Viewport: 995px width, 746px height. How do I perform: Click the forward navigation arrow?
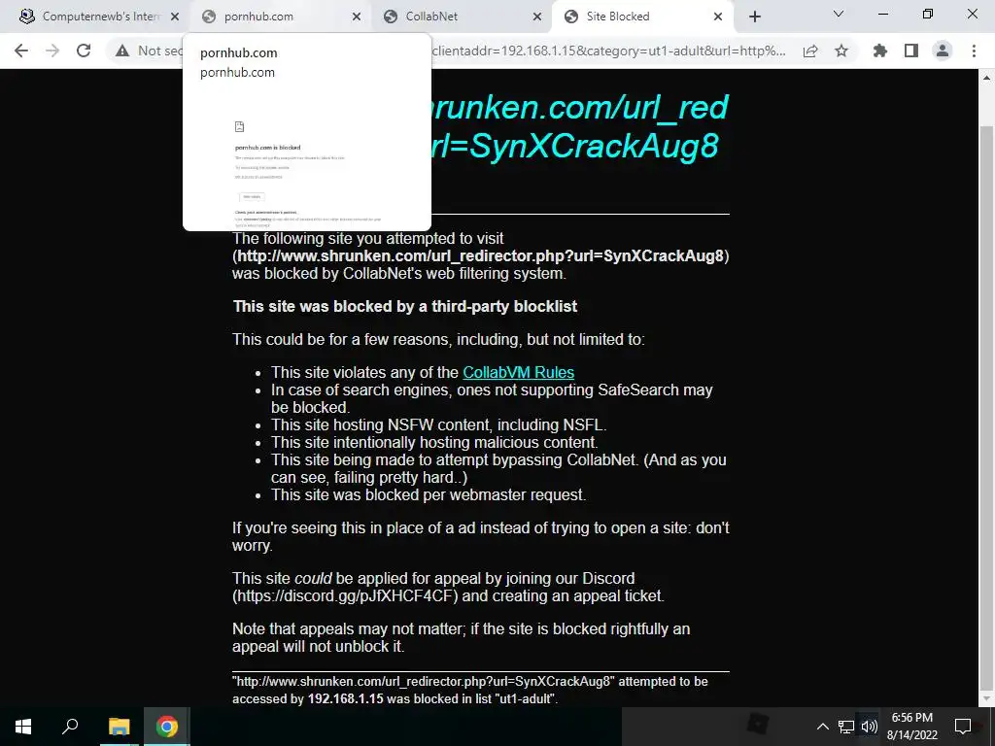click(x=52, y=51)
